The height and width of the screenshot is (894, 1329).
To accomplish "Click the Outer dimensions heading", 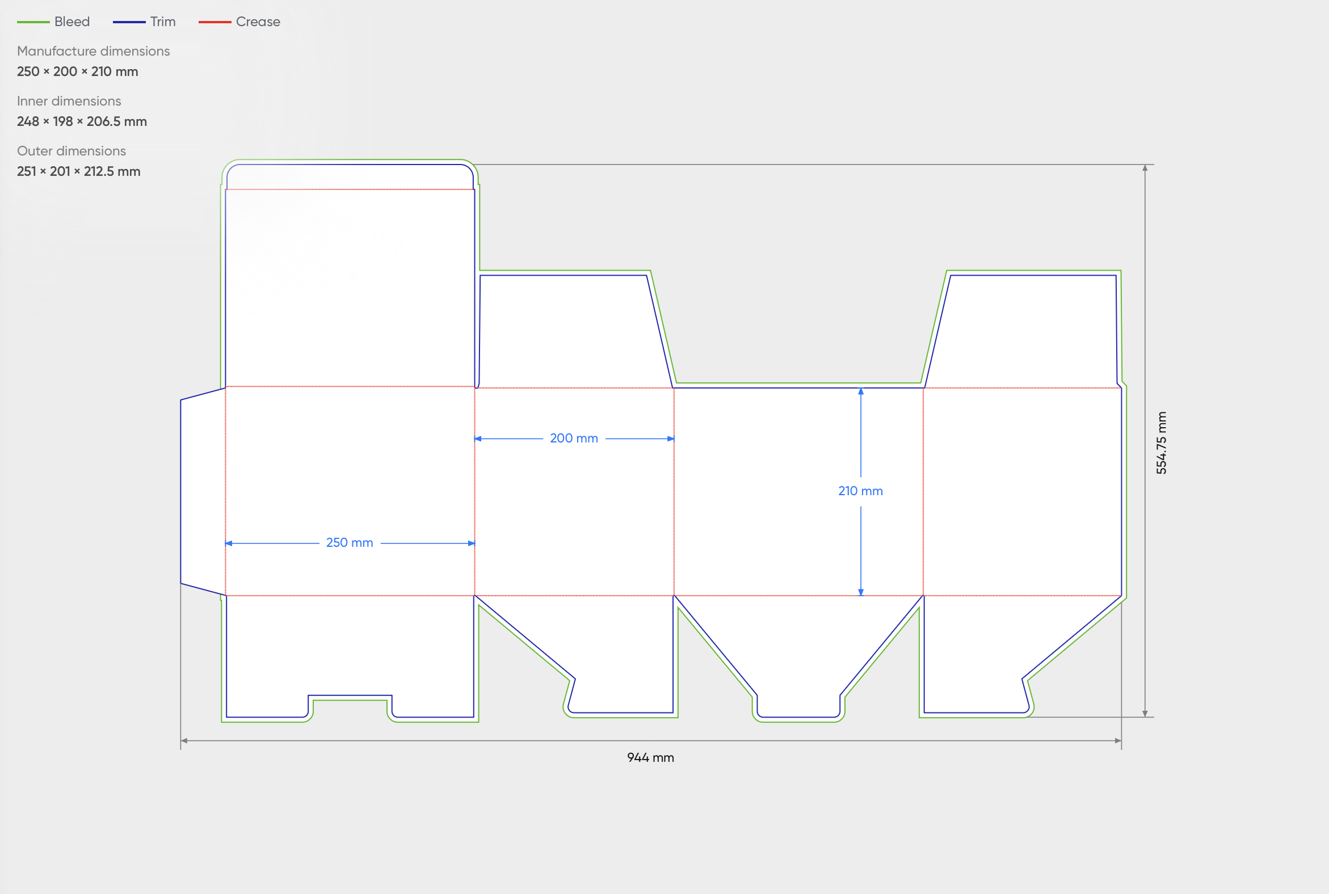I will [71, 150].
